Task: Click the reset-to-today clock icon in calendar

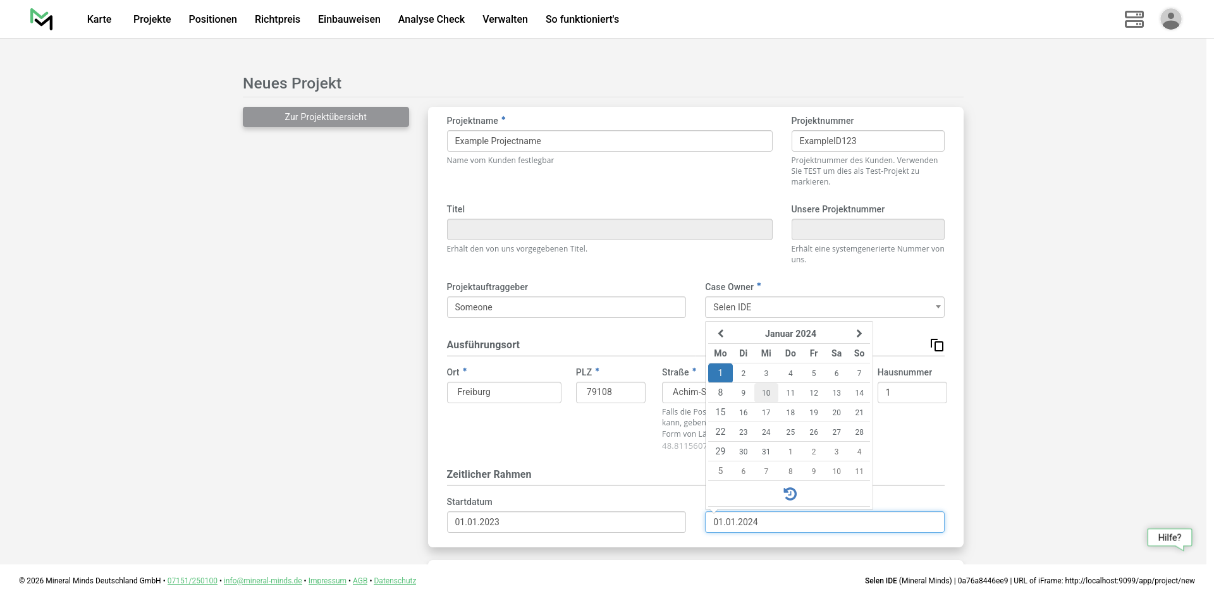Action: tap(790, 494)
